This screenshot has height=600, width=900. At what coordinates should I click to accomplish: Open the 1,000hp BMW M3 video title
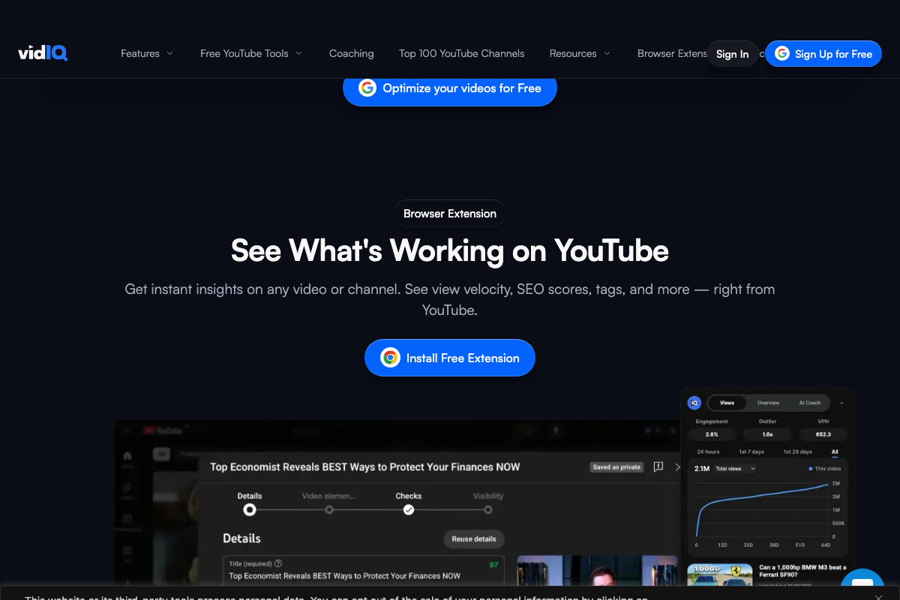[802, 572]
